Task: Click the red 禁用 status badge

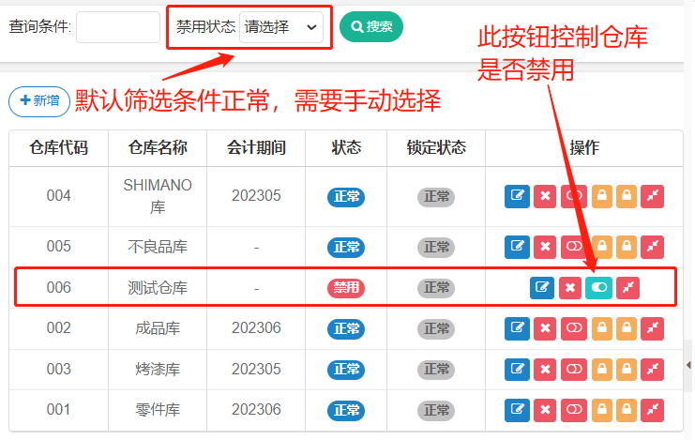Action: click(x=345, y=288)
